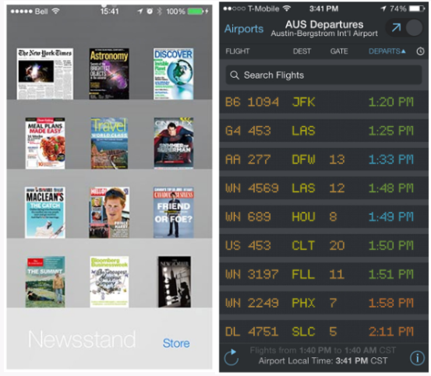Select flight AA 277 to DFW
The height and width of the screenshot is (376, 431).
tap(323, 159)
